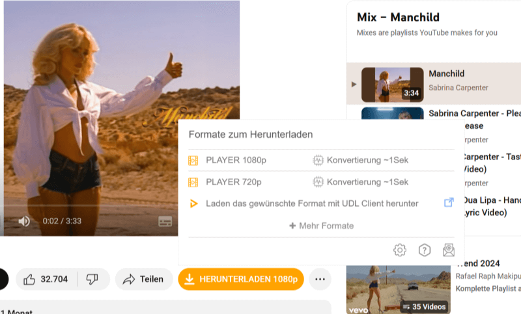Mute the video with the speaker icon
521x314 pixels.
point(24,221)
